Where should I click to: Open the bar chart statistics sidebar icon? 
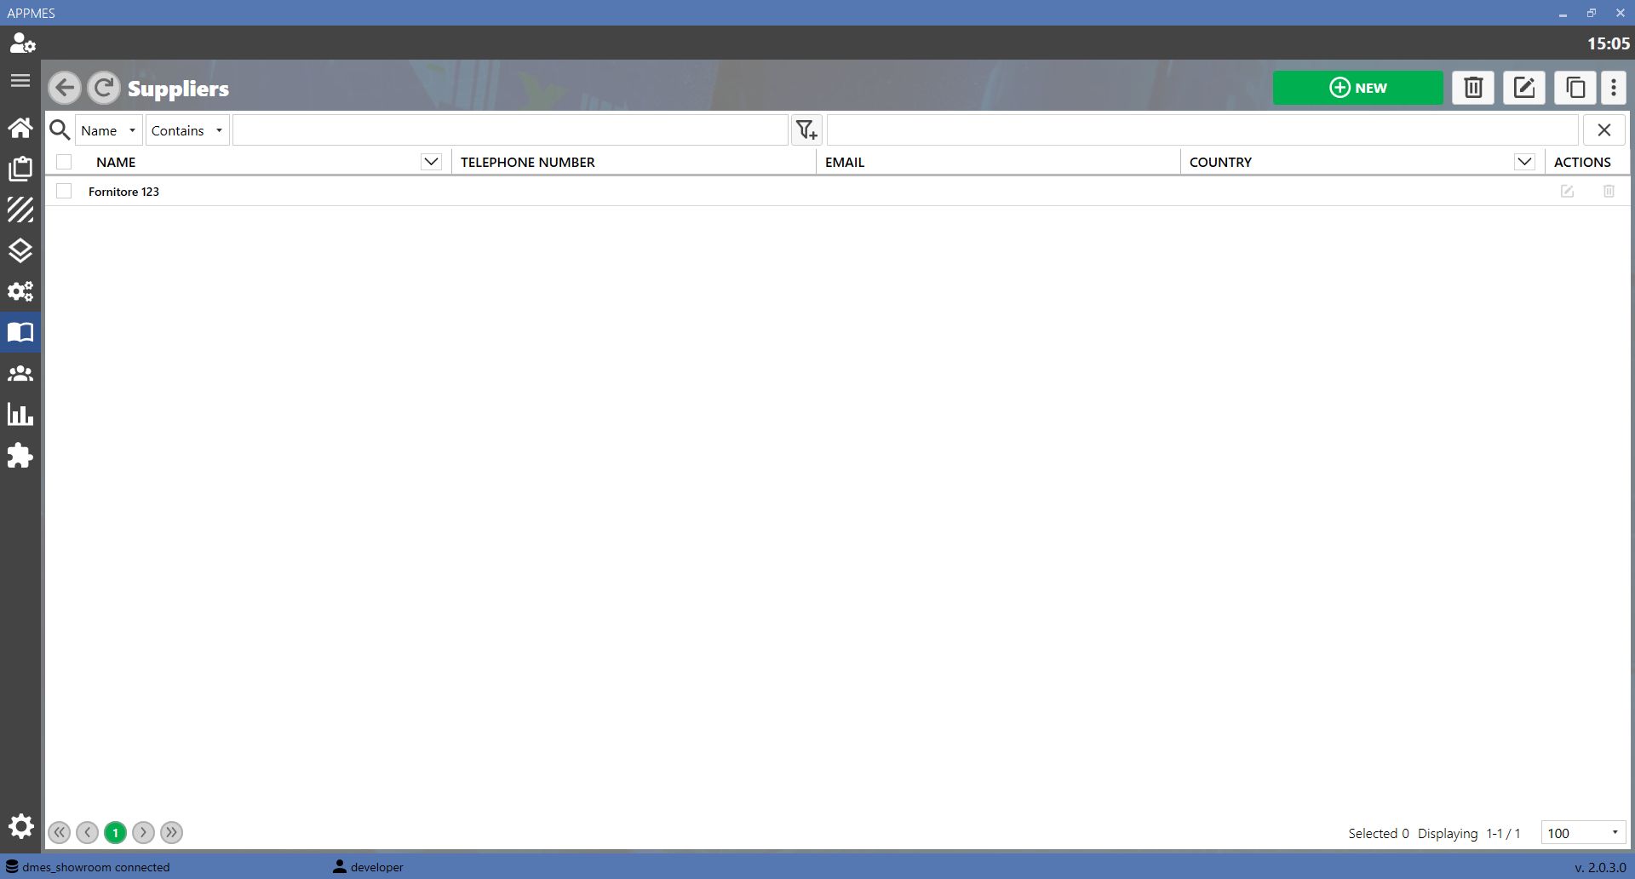[20, 415]
